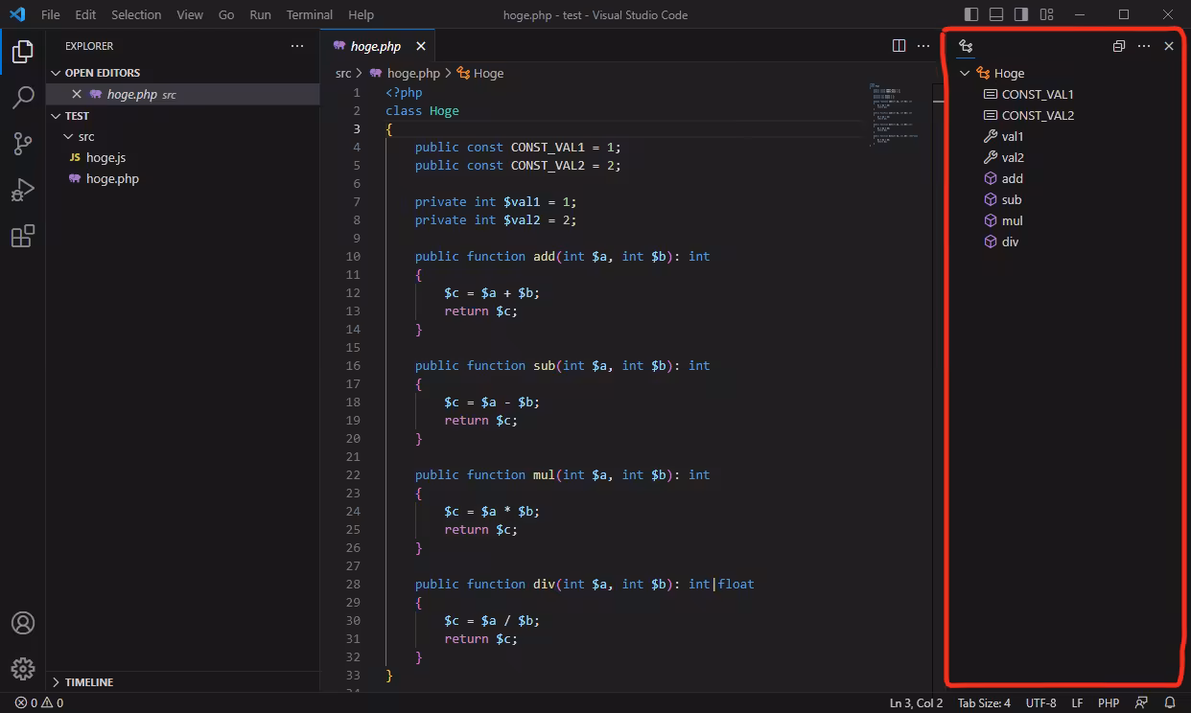Open the Explorer view in activity bar
Screen dimensions: 1191x713
coord(23,52)
